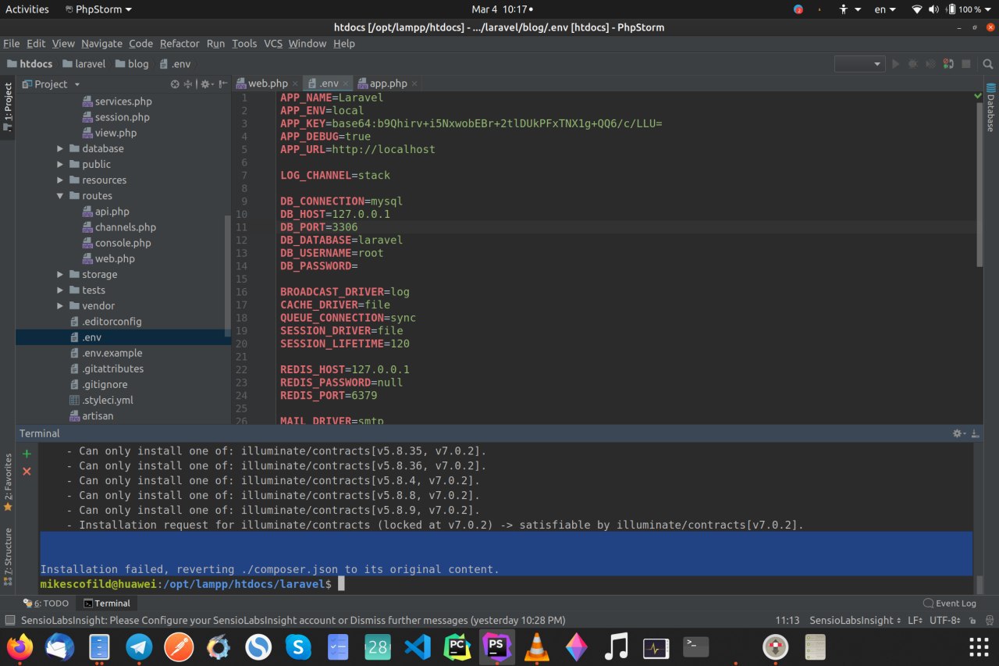Open the Navigate menu
This screenshot has height=666, width=999.
coord(101,44)
